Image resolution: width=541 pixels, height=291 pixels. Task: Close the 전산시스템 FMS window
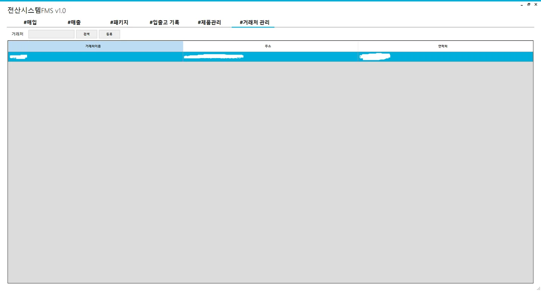(536, 5)
